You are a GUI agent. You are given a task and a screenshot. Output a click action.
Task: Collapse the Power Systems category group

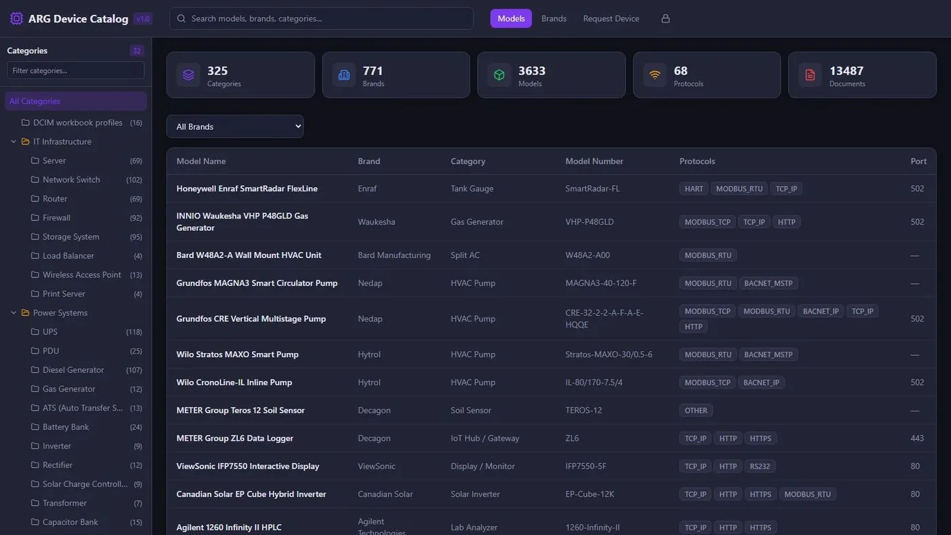[x=14, y=313]
